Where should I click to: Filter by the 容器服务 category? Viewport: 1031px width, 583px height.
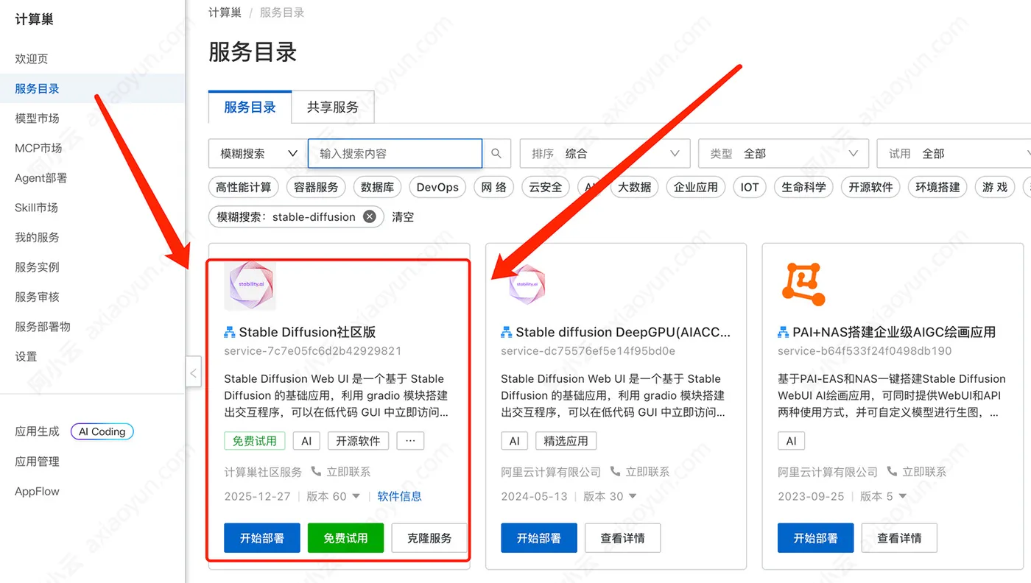(x=316, y=187)
